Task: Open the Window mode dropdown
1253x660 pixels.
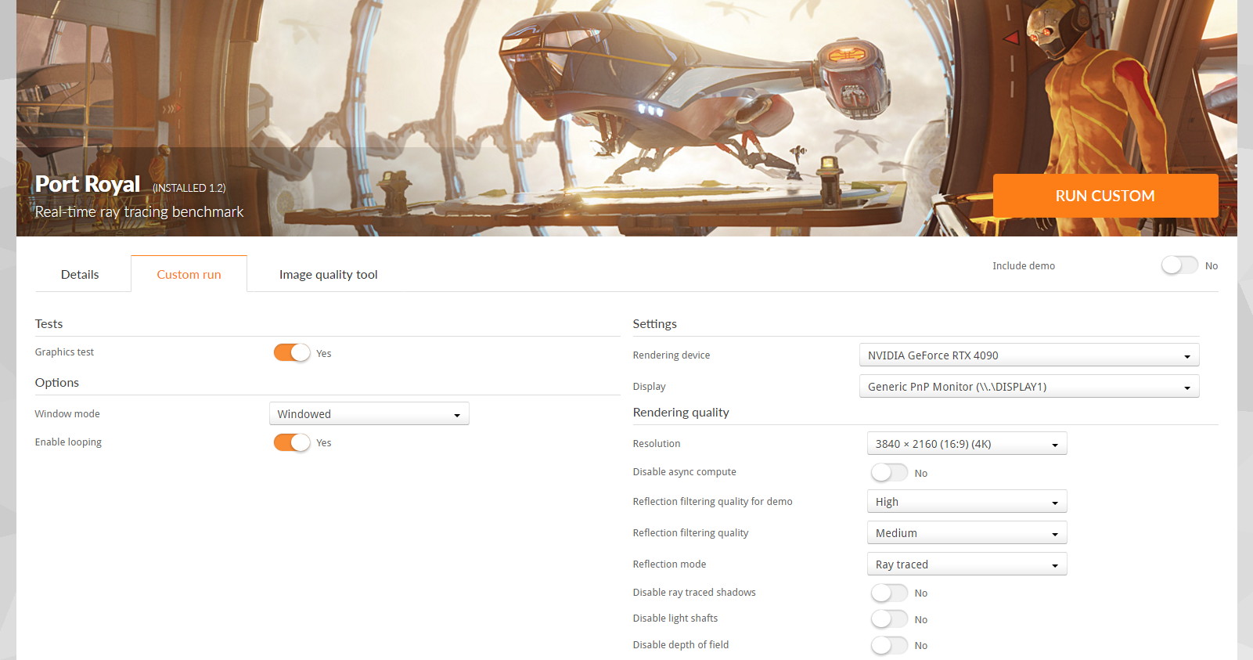Action: coord(369,413)
